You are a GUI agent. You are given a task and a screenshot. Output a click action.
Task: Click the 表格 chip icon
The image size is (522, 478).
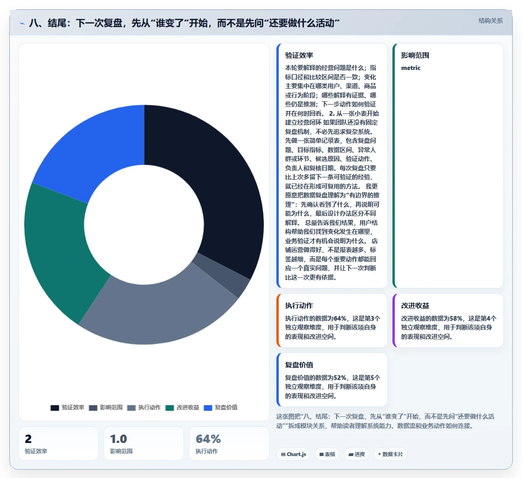tap(321, 454)
